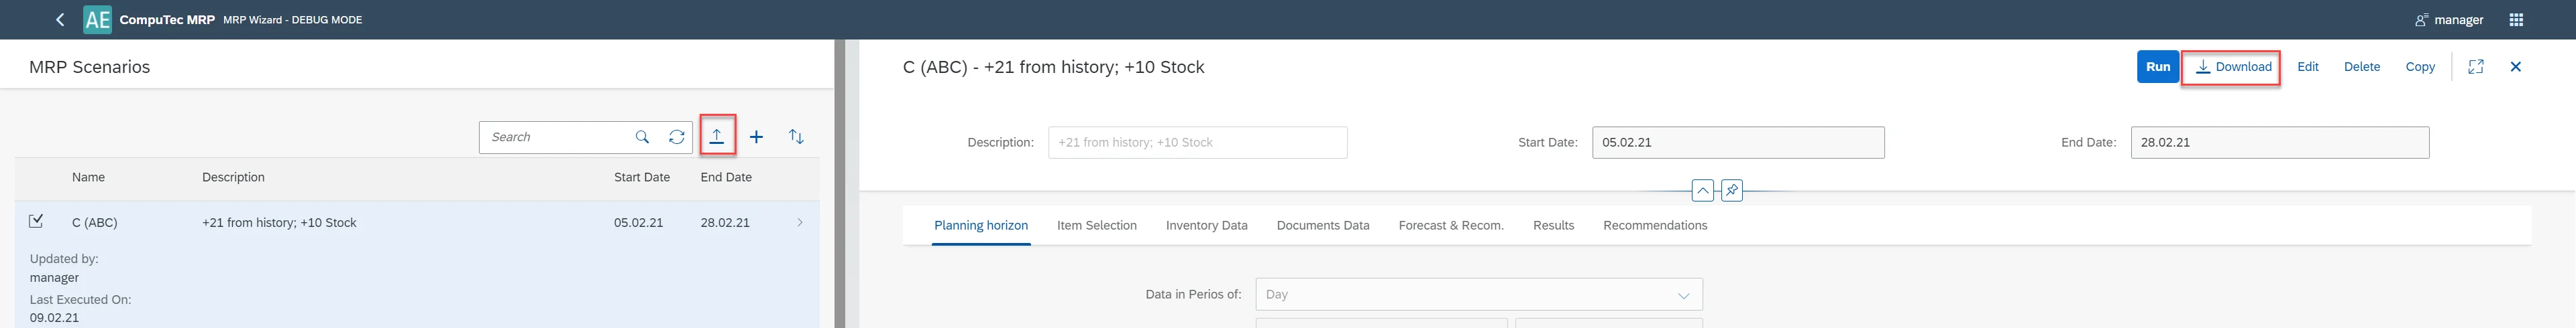Switch to the Item Selection tab

tap(1096, 226)
